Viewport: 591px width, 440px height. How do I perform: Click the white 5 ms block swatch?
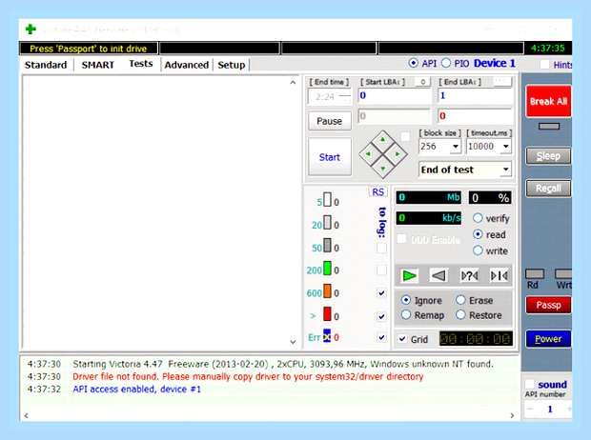pyautogui.click(x=327, y=200)
